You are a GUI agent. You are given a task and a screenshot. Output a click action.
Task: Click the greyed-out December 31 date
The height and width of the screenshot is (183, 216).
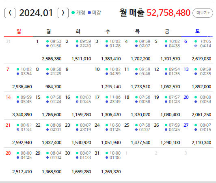8,41
